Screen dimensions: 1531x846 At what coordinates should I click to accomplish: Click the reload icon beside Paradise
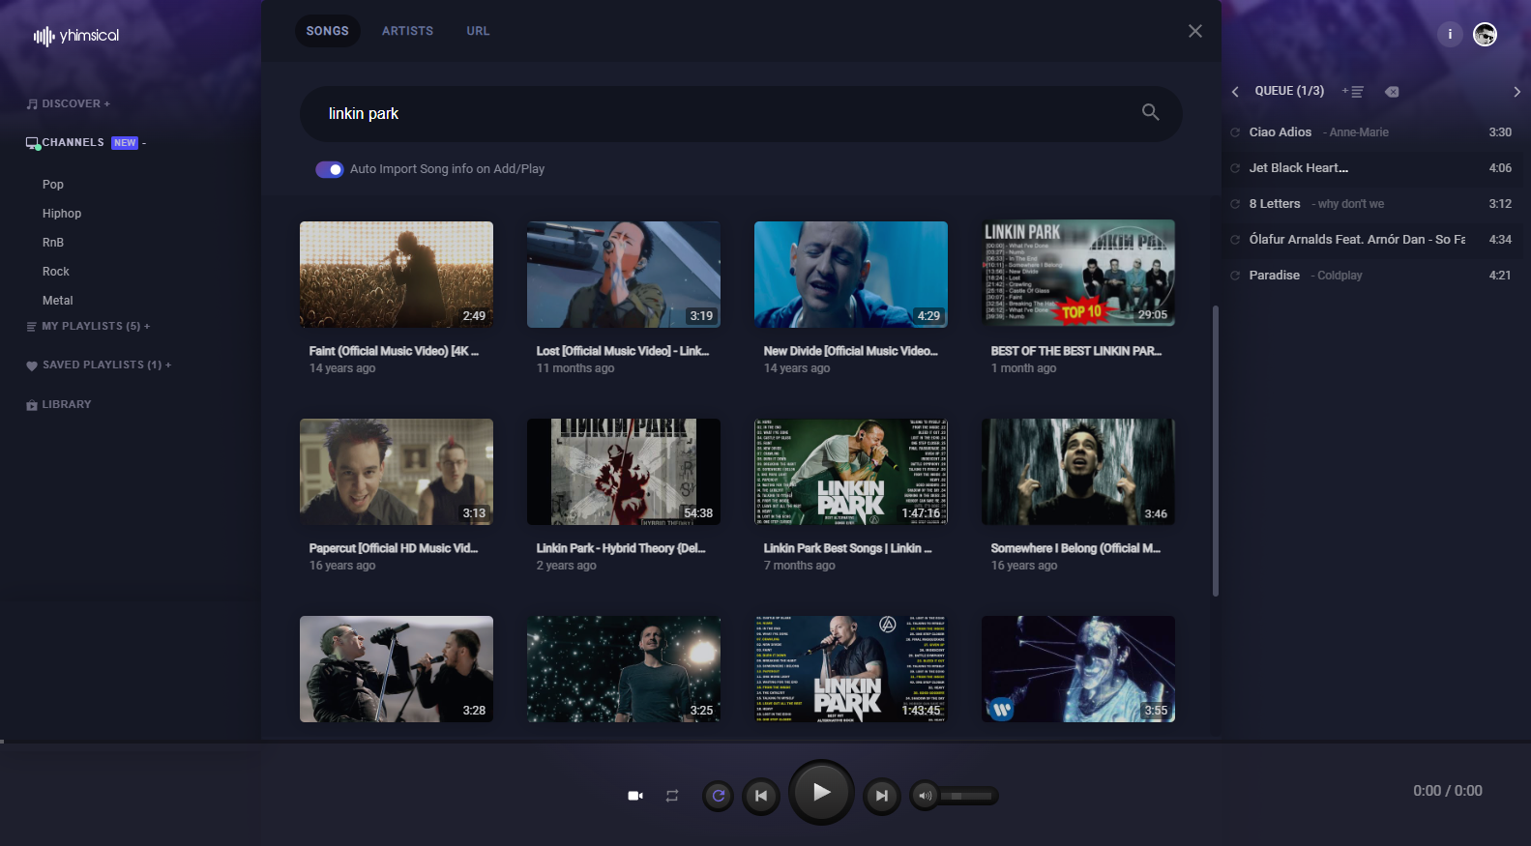(1235, 276)
